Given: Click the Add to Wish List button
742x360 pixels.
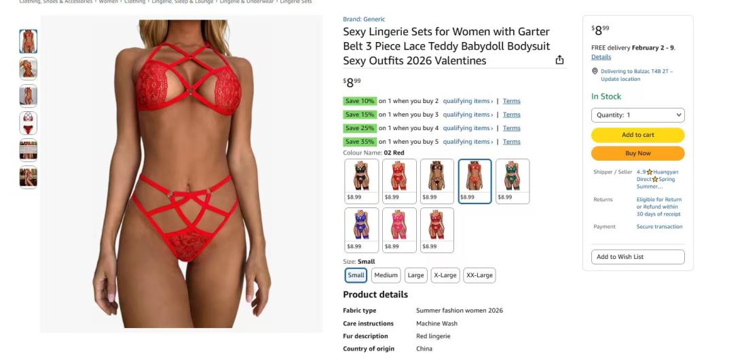Looking at the screenshot, I should (x=638, y=257).
